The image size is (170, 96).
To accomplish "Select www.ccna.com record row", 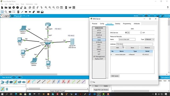I will click(132, 54).
